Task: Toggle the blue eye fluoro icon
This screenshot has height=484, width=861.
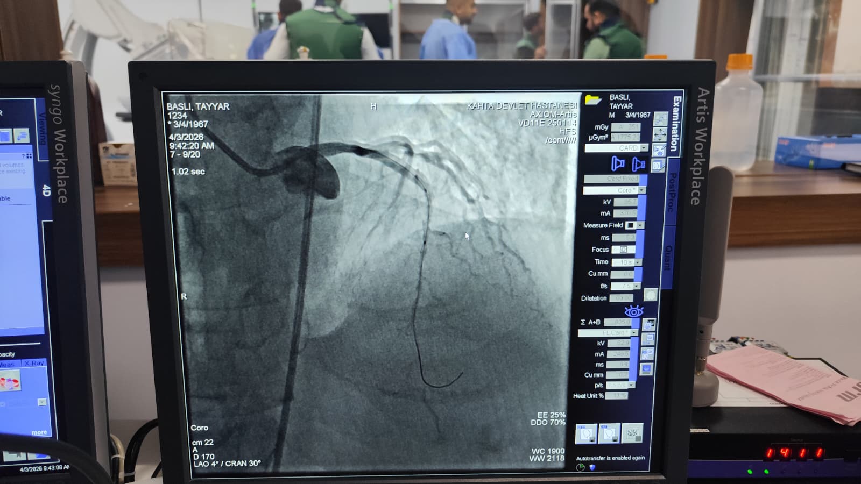Action: coord(633,311)
